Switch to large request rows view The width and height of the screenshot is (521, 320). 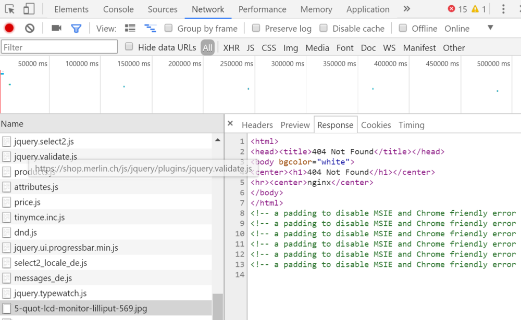(130, 28)
